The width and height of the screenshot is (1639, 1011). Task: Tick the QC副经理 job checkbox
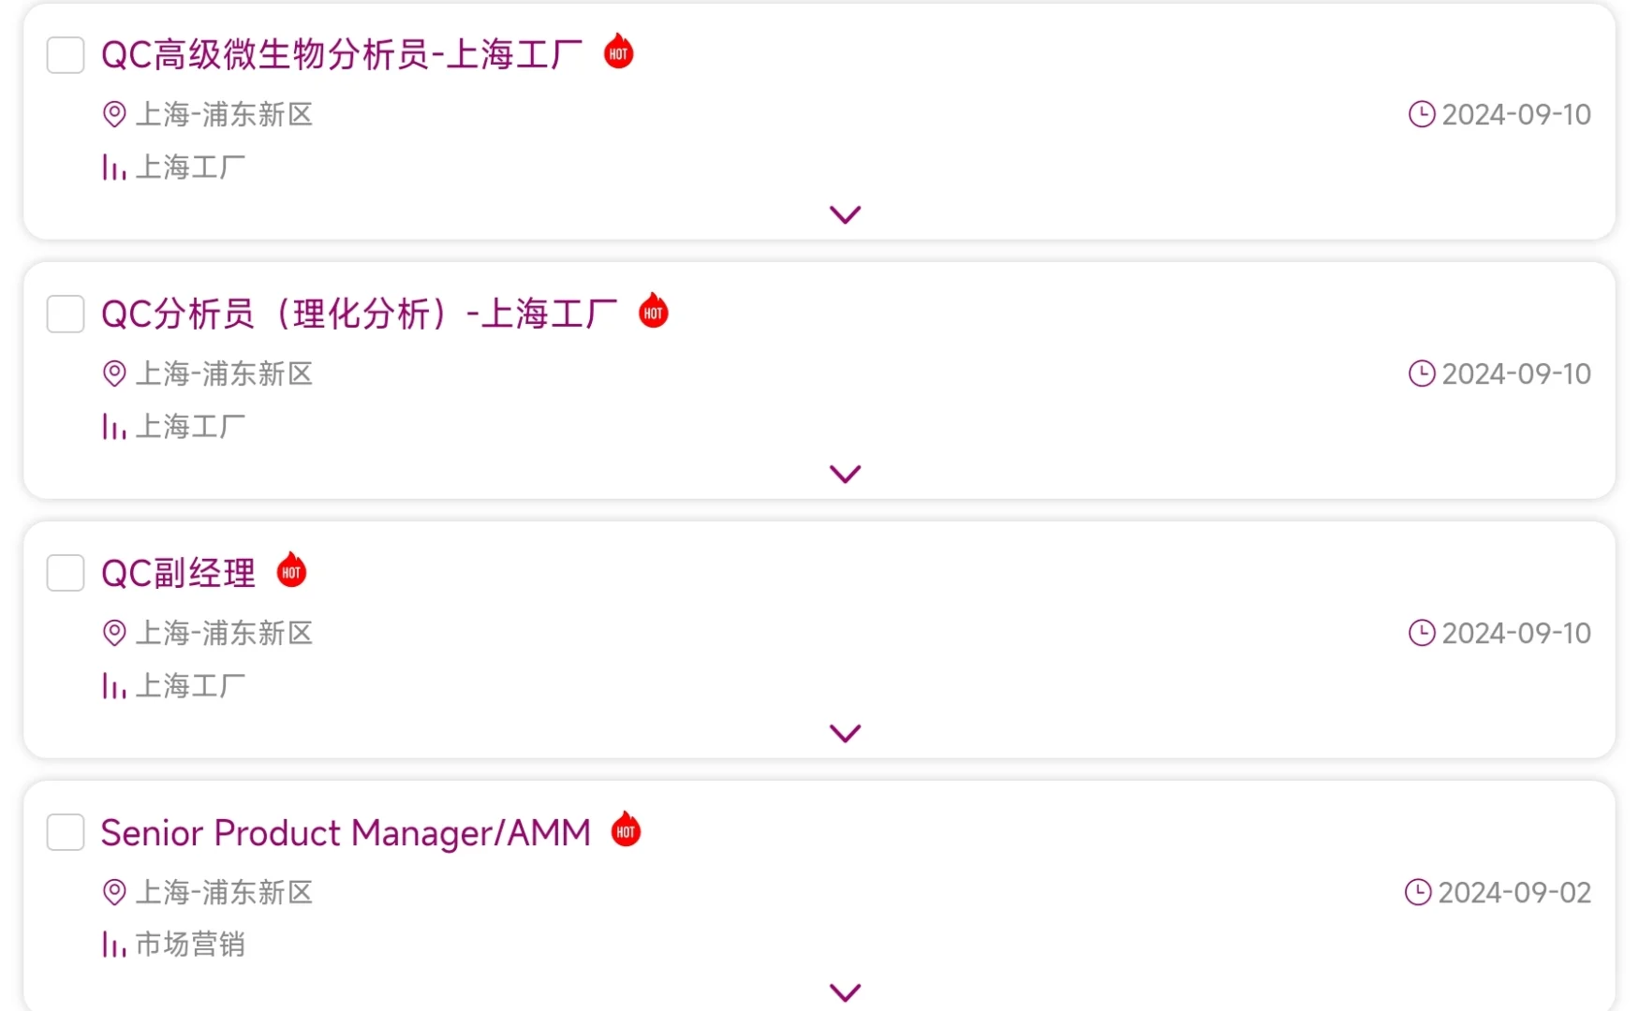[x=66, y=573]
